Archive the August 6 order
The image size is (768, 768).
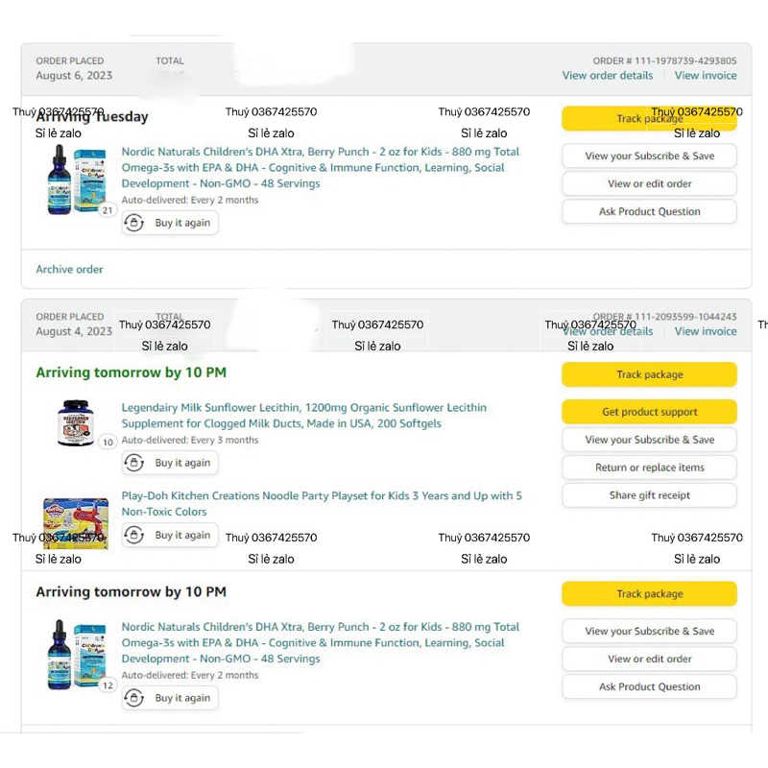click(69, 270)
